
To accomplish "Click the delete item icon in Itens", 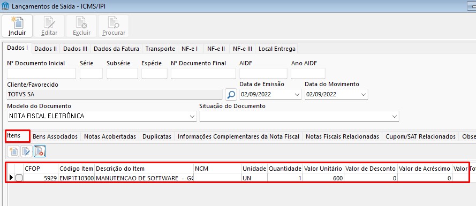I will (x=40, y=151).
